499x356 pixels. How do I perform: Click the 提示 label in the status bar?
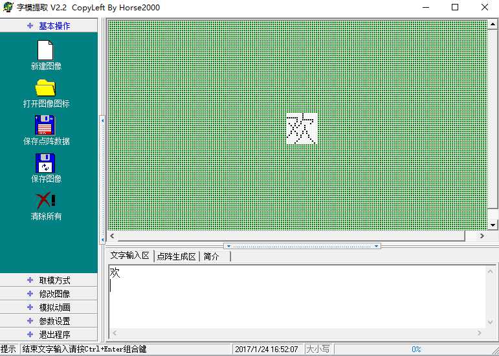tap(8, 349)
